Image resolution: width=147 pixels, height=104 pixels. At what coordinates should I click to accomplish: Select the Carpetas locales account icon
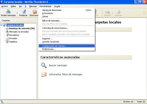click(4, 25)
